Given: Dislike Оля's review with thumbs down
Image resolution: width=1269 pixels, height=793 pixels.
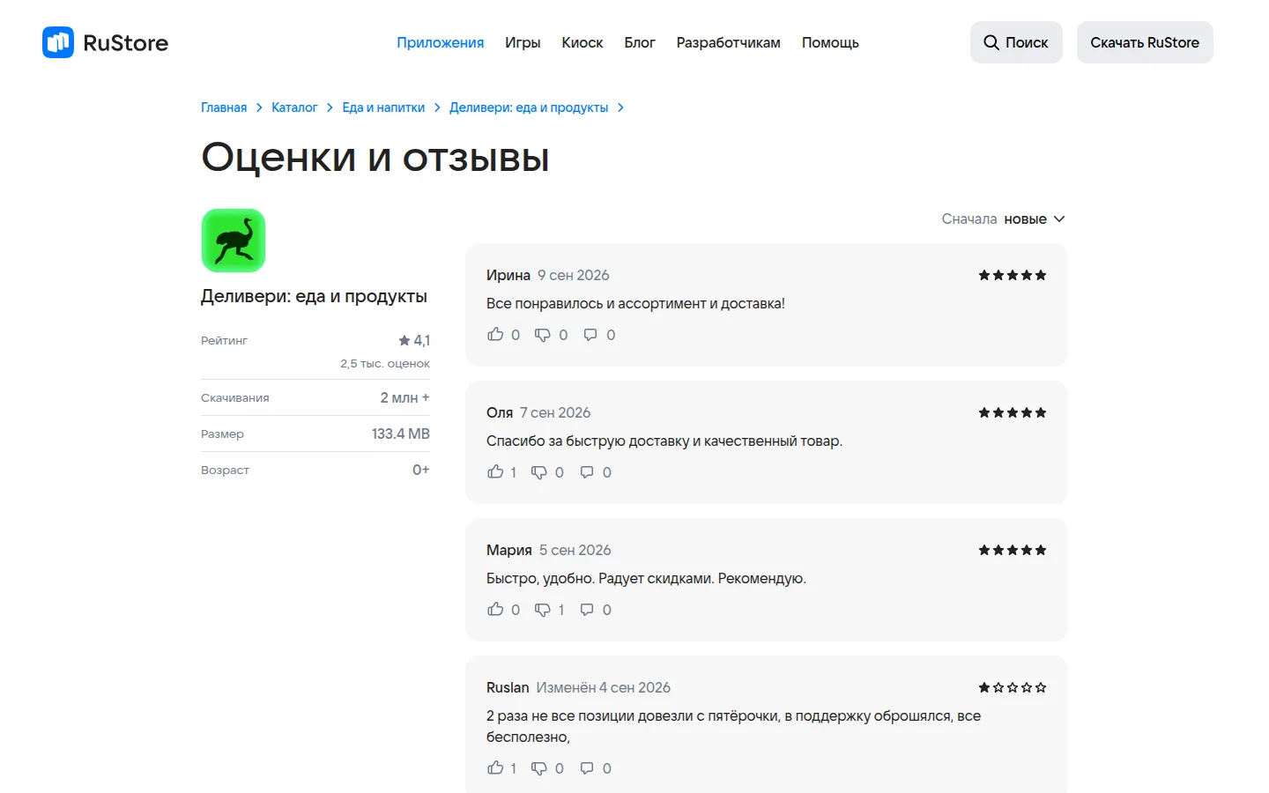Looking at the screenshot, I should 539,472.
